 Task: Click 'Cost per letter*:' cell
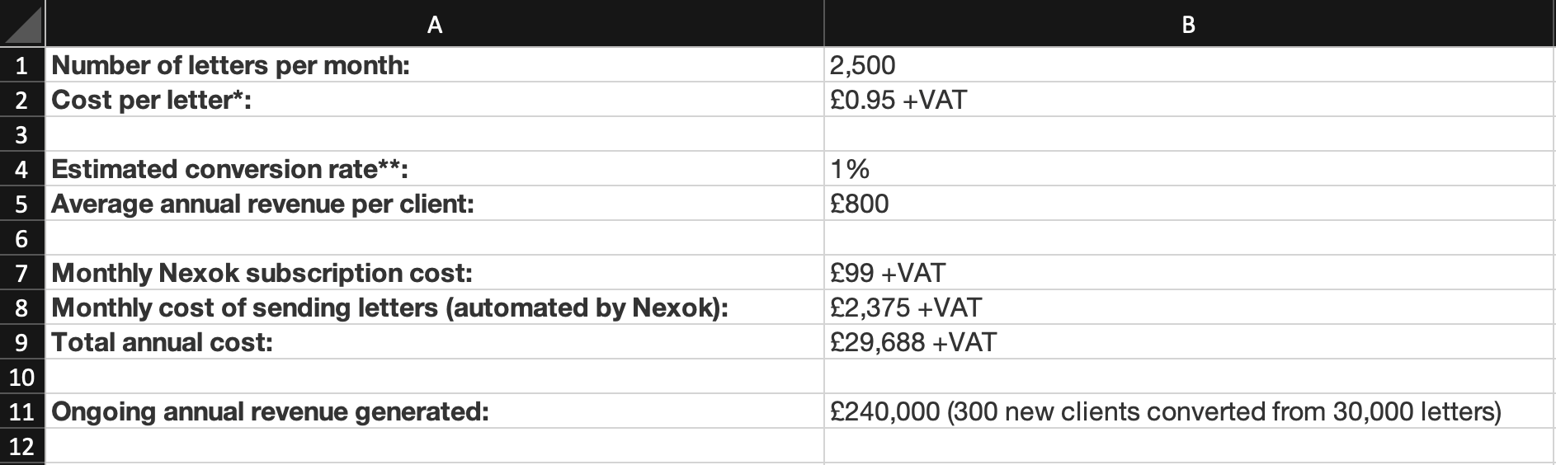click(435, 99)
